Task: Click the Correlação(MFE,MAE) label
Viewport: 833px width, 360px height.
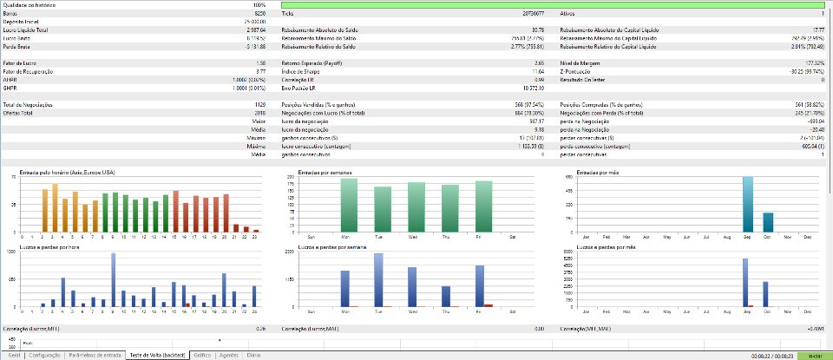Action: pyautogui.click(x=586, y=329)
